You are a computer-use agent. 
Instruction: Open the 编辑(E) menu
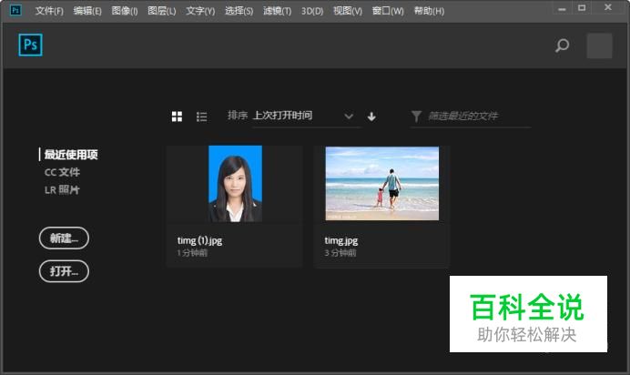[87, 11]
